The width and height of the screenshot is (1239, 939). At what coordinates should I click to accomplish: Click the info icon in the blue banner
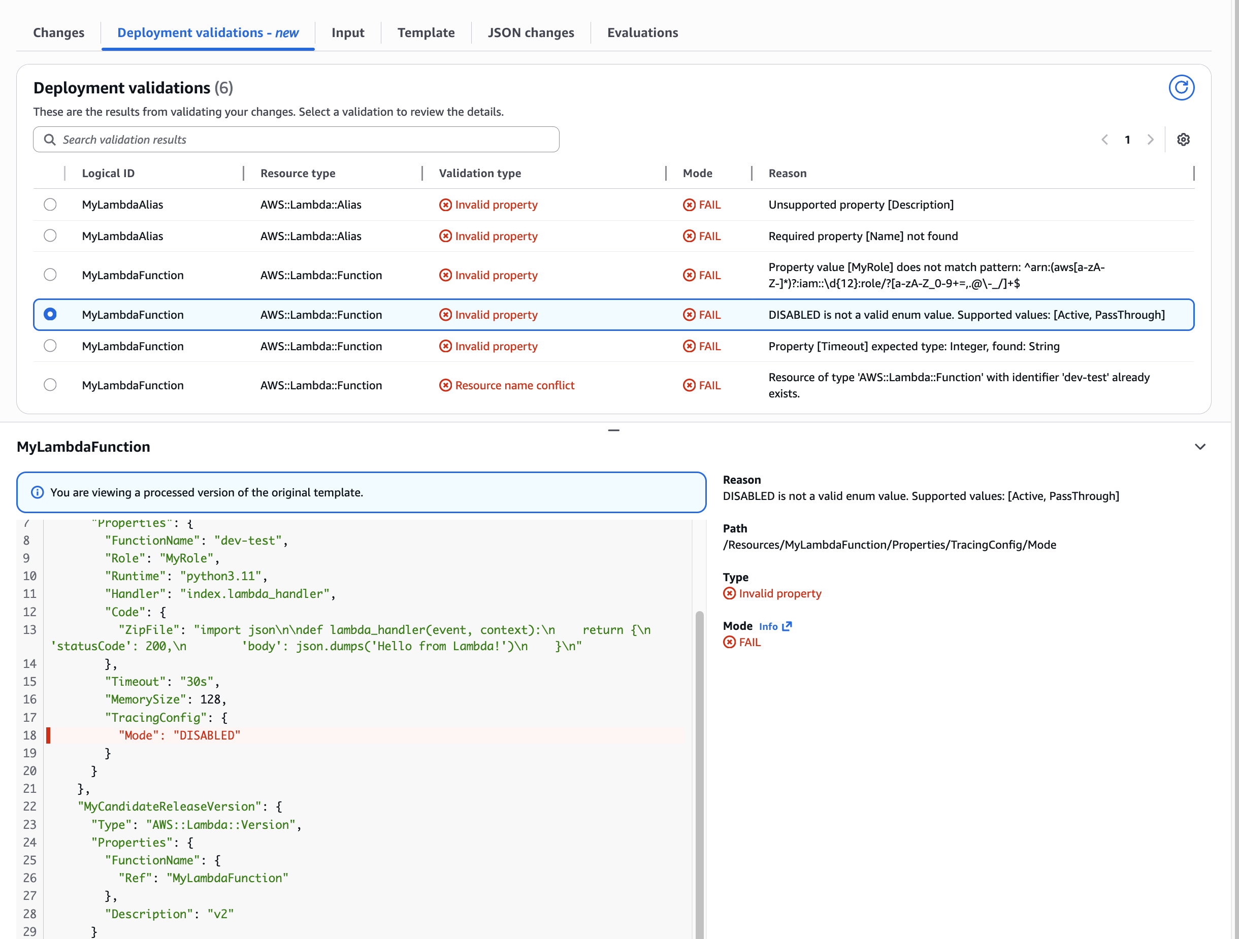tap(37, 492)
